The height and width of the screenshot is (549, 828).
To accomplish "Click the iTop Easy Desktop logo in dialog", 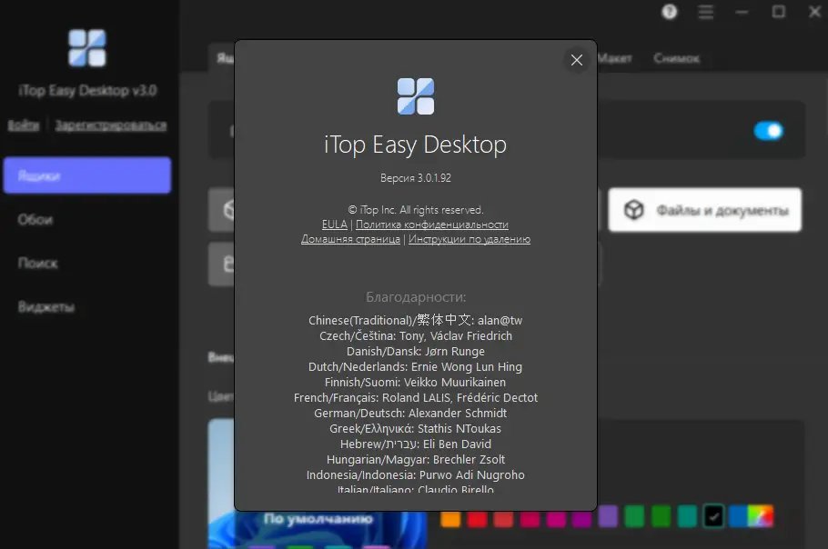I will (416, 96).
